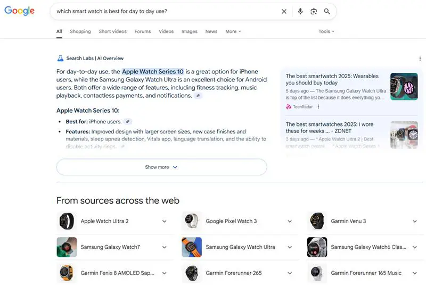426x286 pixels.
Task: Click the ZDNET article watch thumbnail
Action: (404, 135)
